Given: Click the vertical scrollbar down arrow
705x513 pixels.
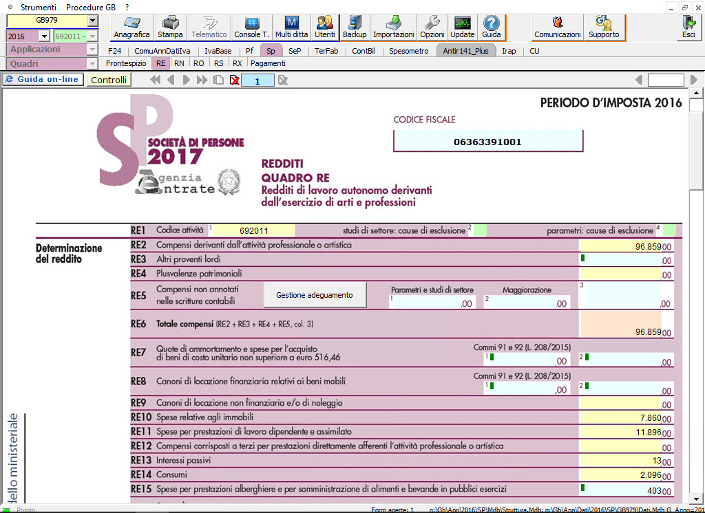Looking at the screenshot, I should pos(696,499).
